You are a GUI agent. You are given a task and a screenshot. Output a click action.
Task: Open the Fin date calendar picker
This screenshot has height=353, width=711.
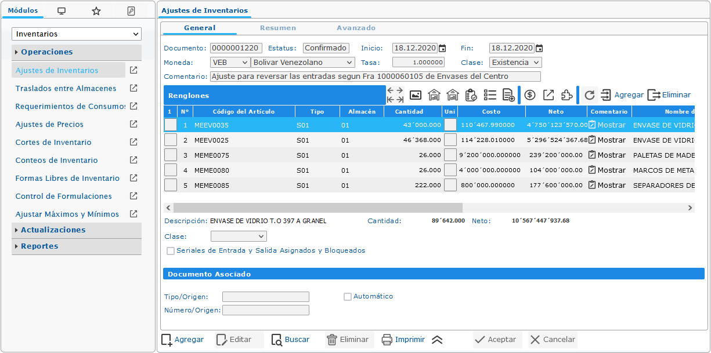pyautogui.click(x=539, y=48)
